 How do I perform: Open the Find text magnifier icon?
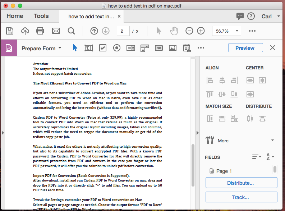71,31
